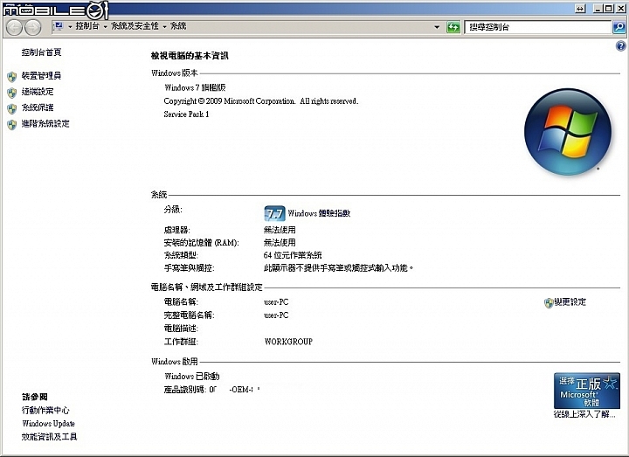Click shield icon beside 進階系統設定
This screenshot has width=629, height=457.
pos(12,125)
